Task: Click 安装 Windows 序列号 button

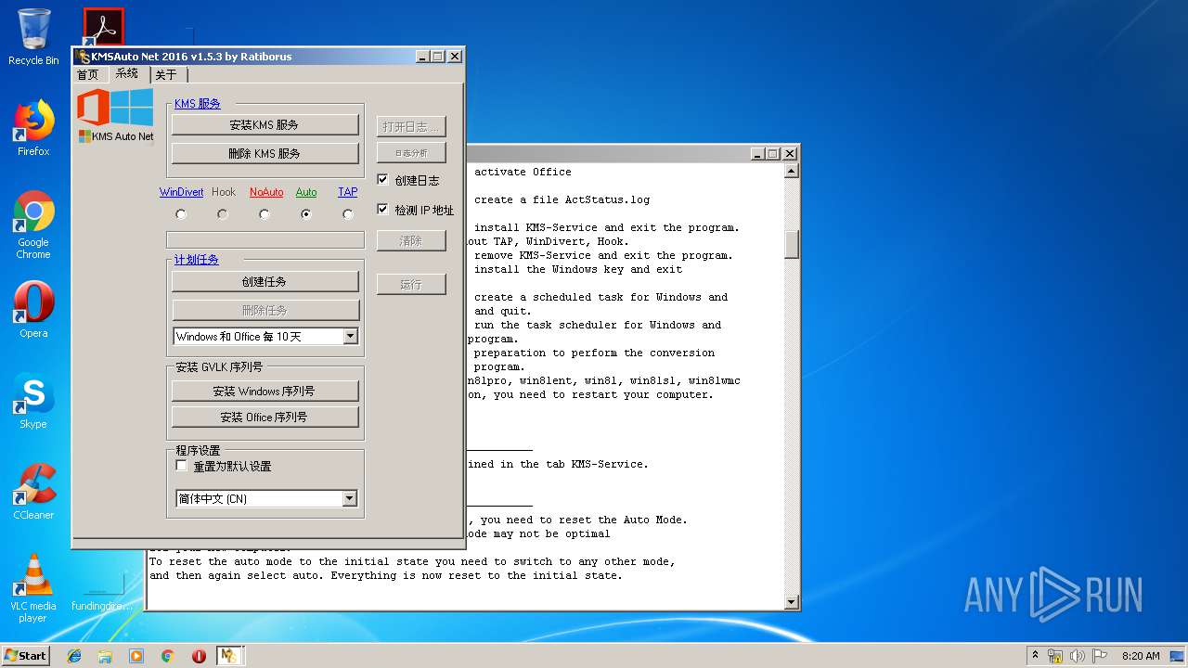Action: click(x=265, y=391)
